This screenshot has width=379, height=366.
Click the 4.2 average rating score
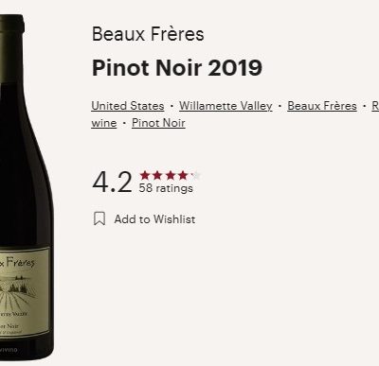pos(112,182)
